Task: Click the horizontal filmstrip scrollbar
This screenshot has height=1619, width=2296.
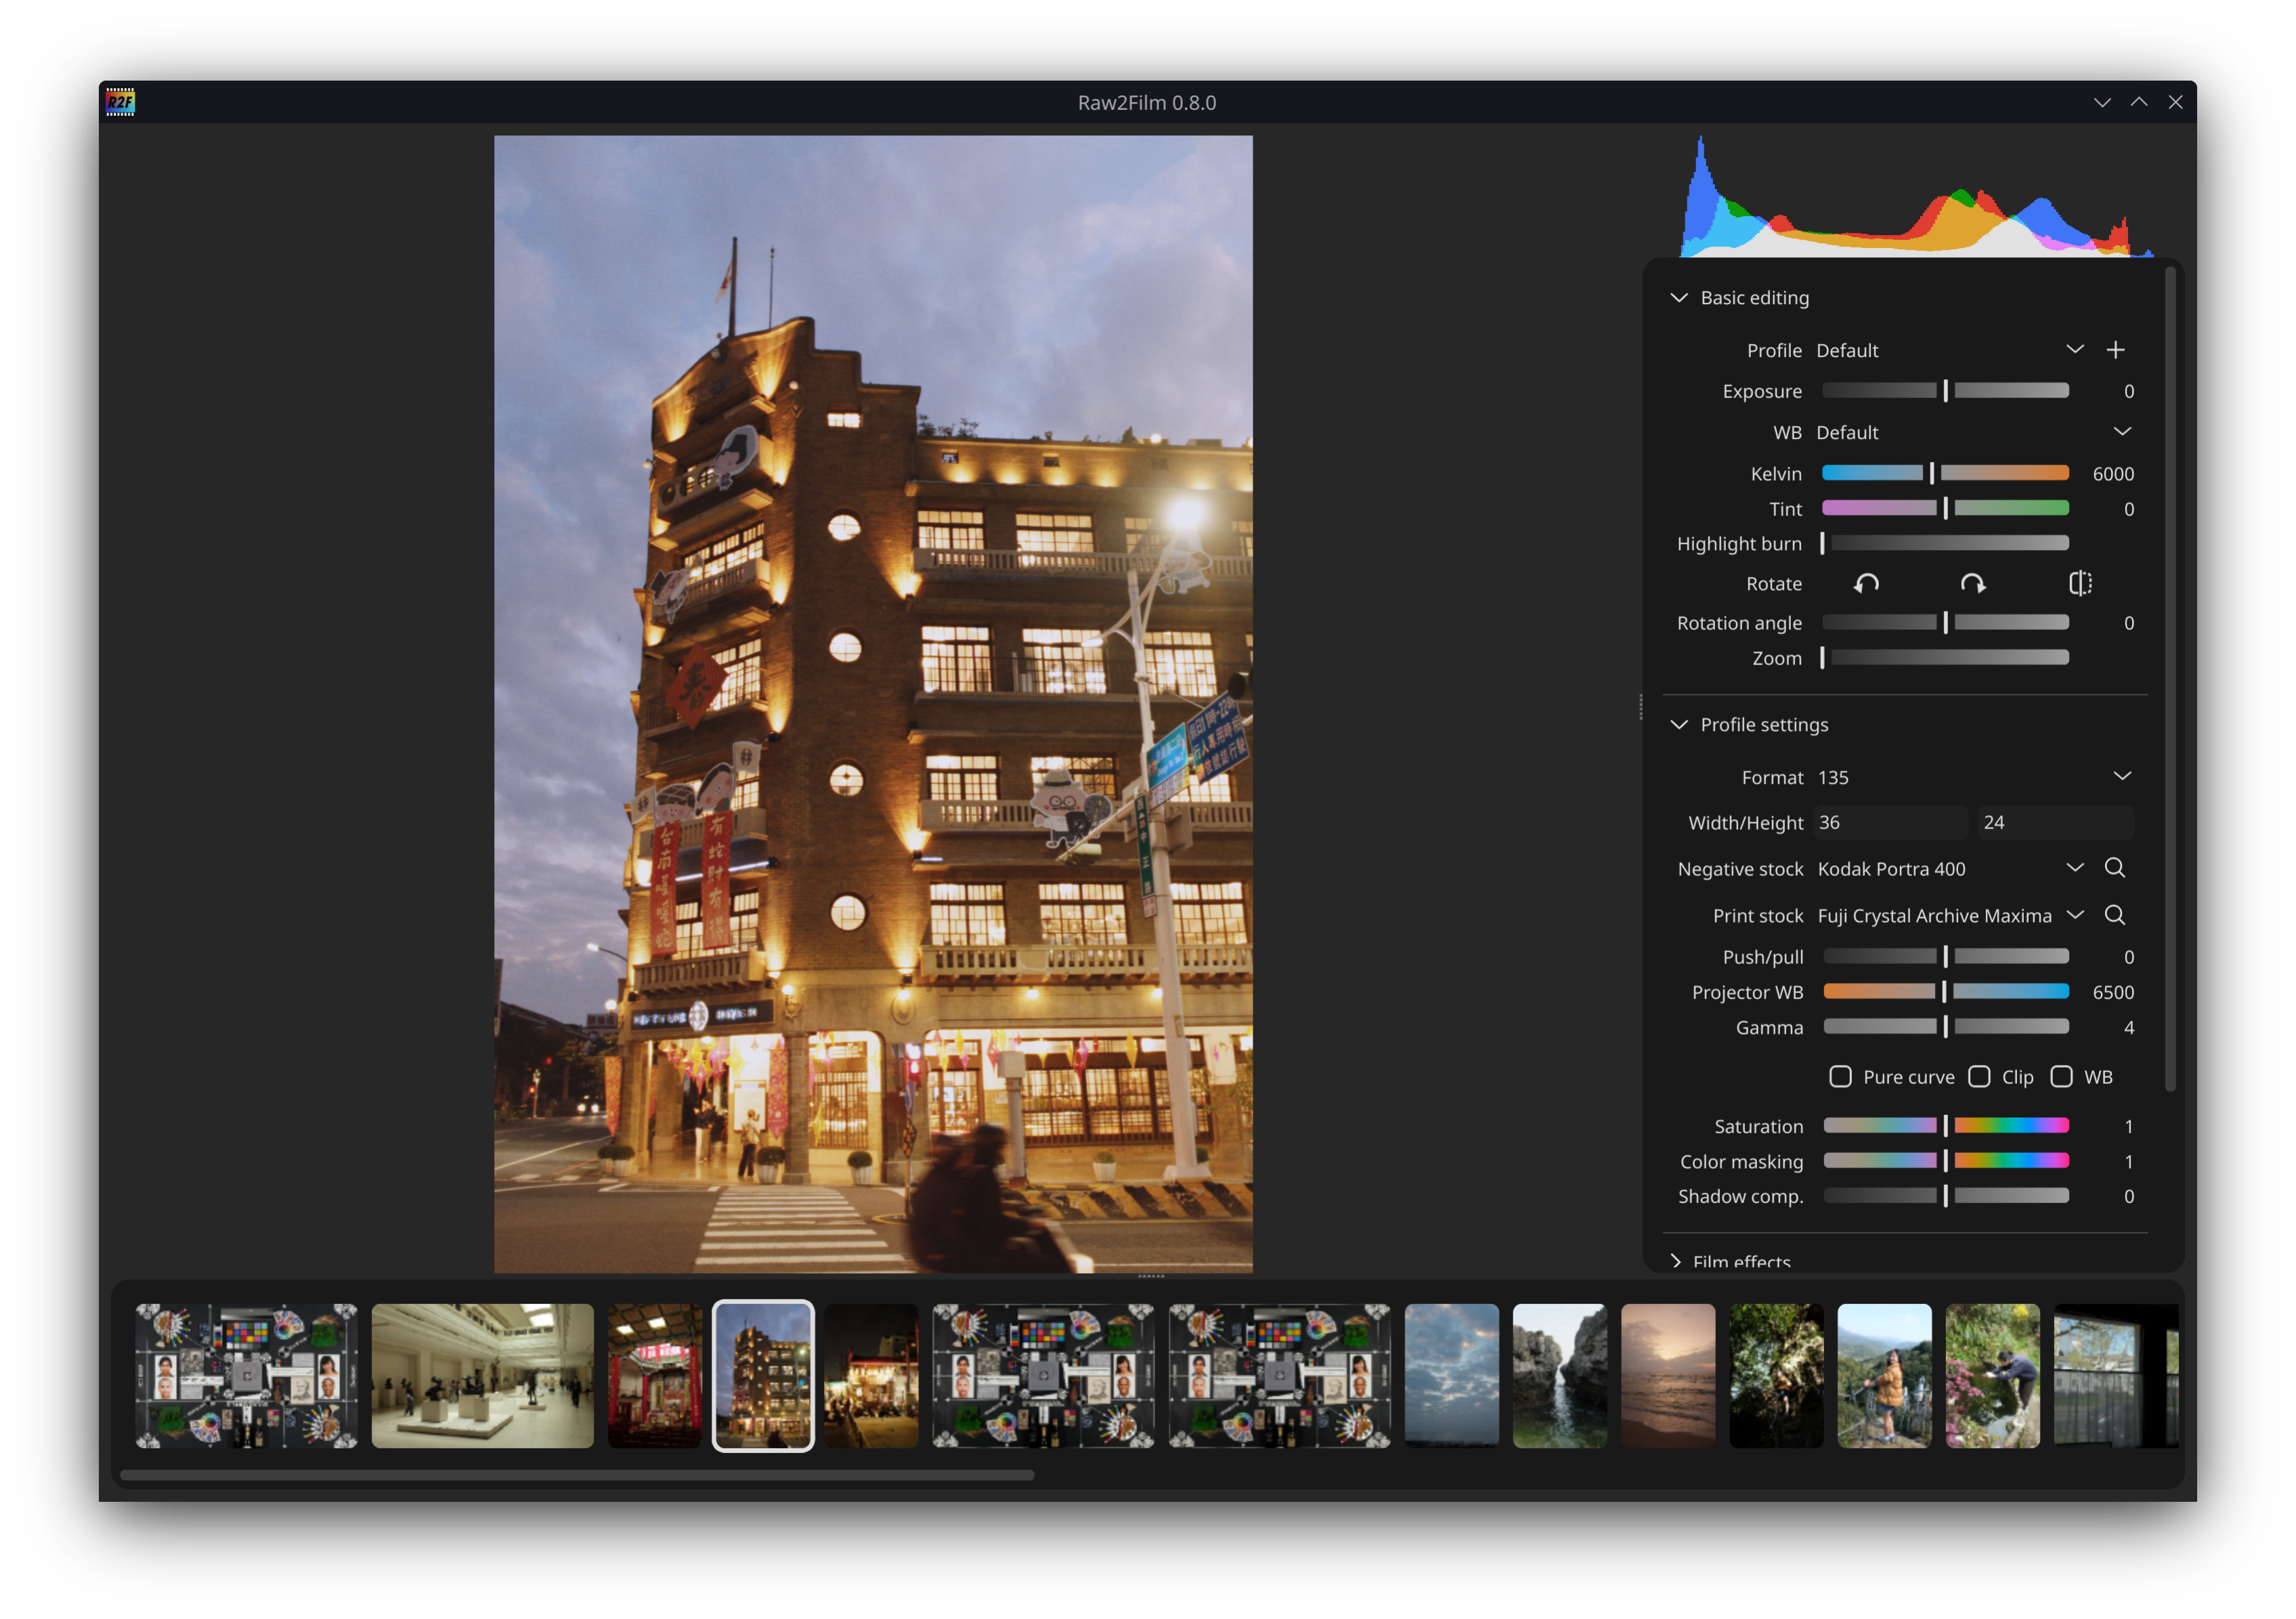Action: coord(577,1475)
